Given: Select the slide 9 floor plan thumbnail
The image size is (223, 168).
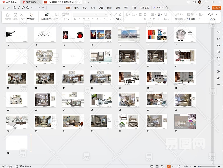Looking at the screenshot, I should tap(45, 57).
